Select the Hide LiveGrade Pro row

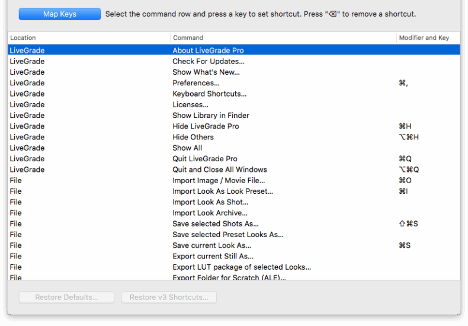(x=206, y=126)
